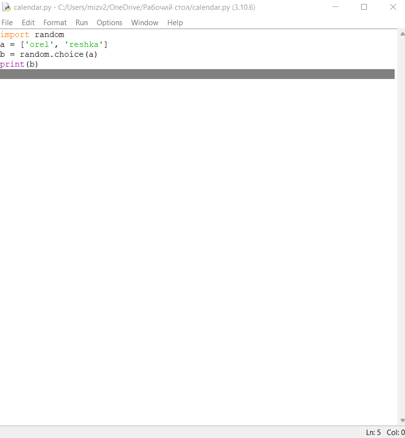Click the Ln 5 indicator in status bar
The height and width of the screenshot is (438, 405).
point(372,432)
